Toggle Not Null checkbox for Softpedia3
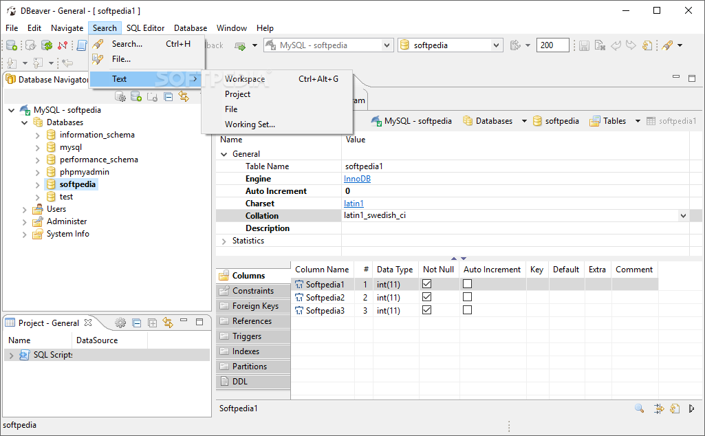Viewport: 705px width, 436px height. [427, 310]
